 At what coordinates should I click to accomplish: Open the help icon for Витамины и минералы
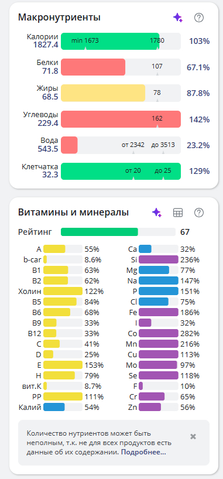(199, 213)
